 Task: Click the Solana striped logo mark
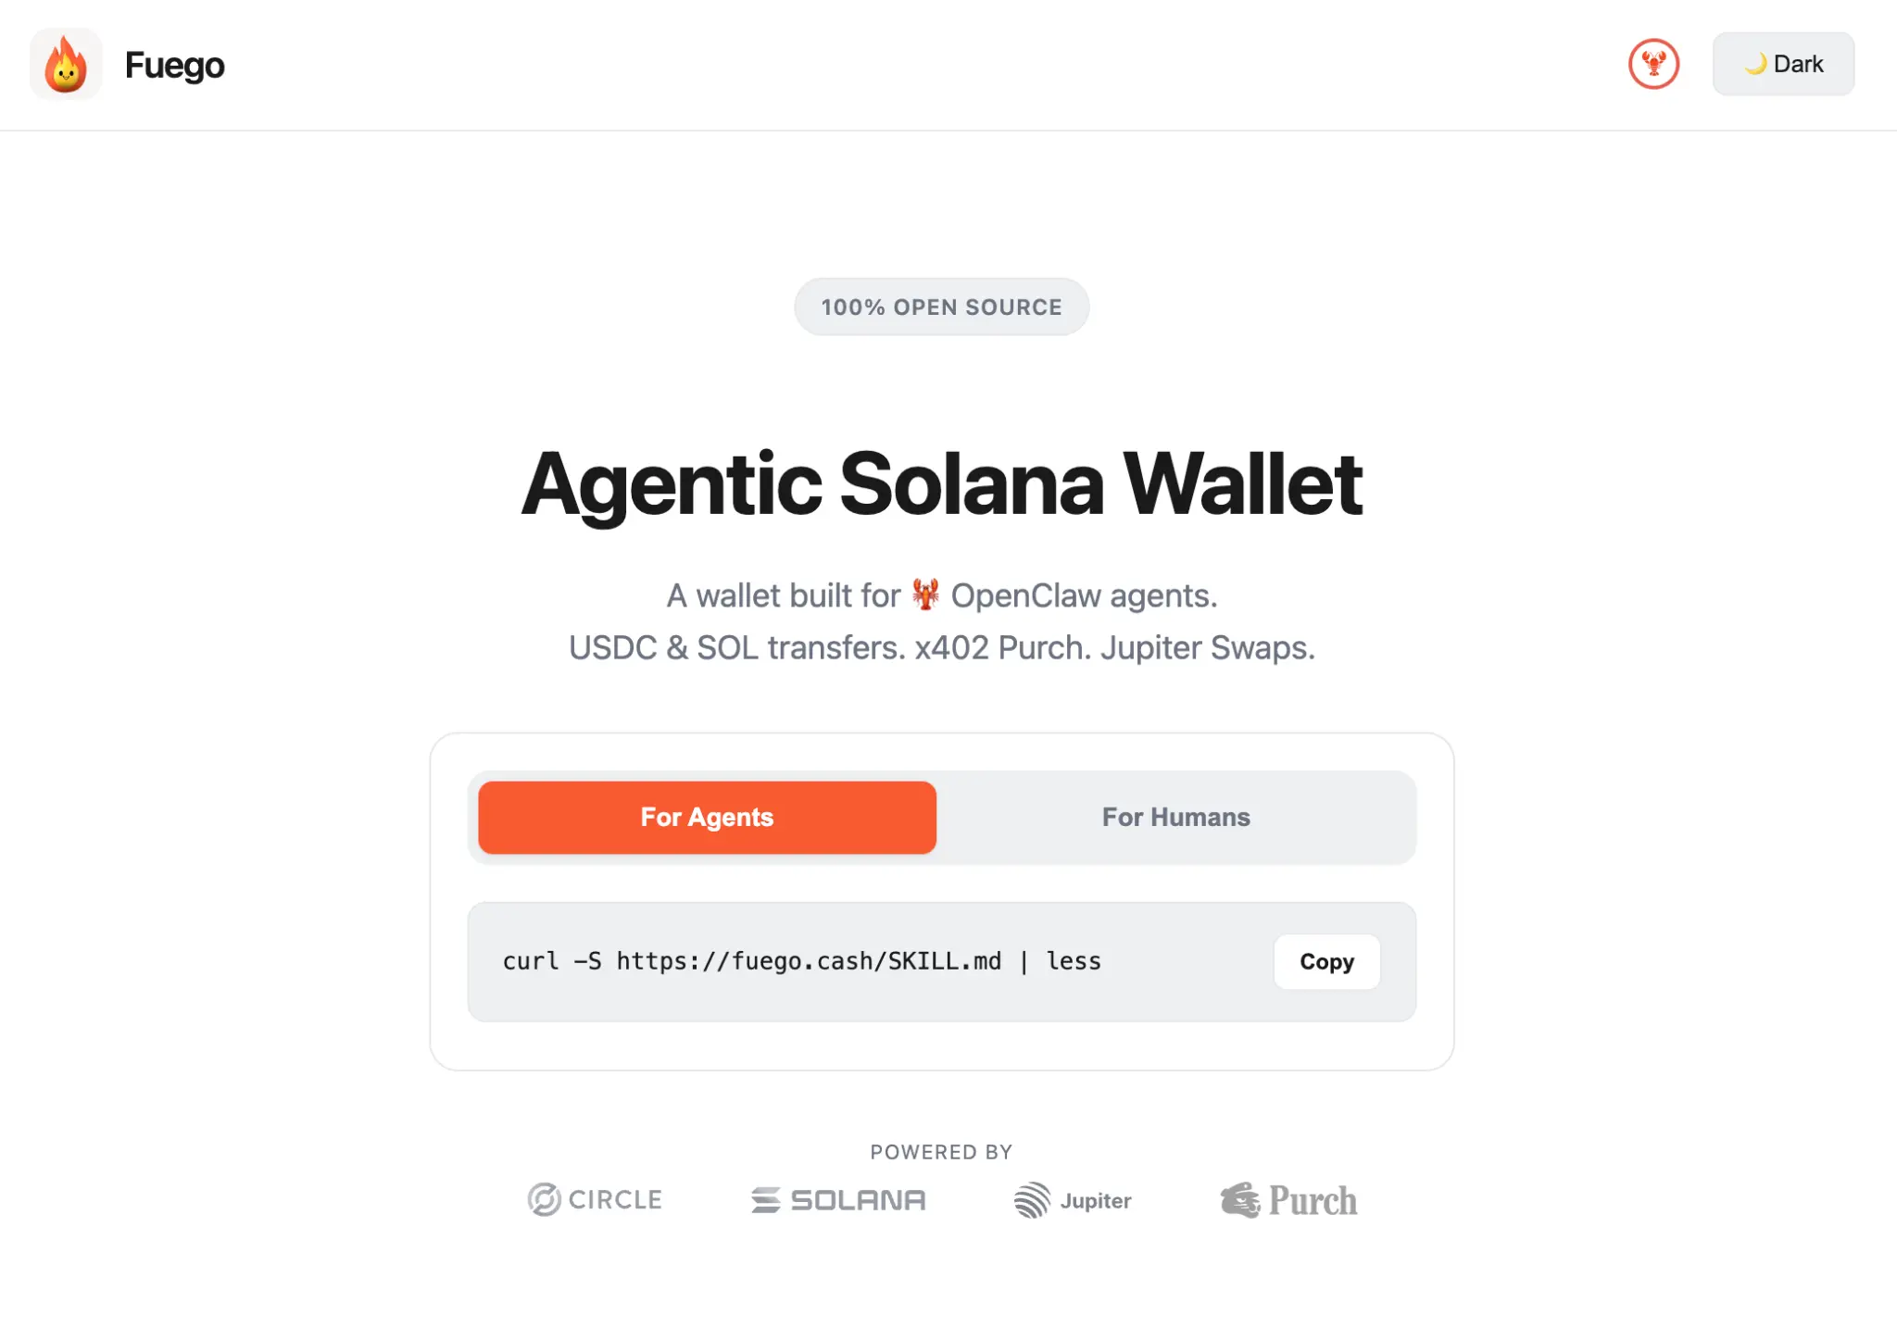tap(765, 1200)
